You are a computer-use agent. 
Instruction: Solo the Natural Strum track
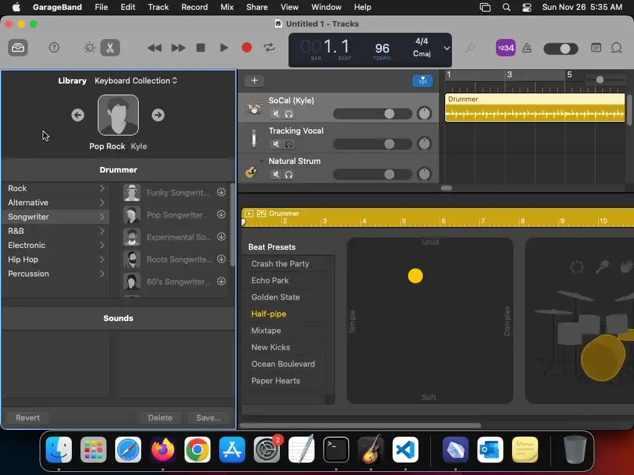tap(289, 174)
